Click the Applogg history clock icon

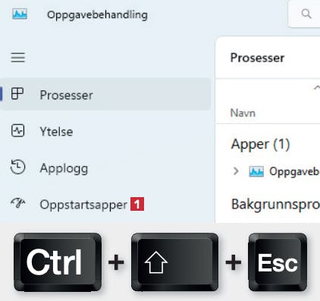click(17, 167)
